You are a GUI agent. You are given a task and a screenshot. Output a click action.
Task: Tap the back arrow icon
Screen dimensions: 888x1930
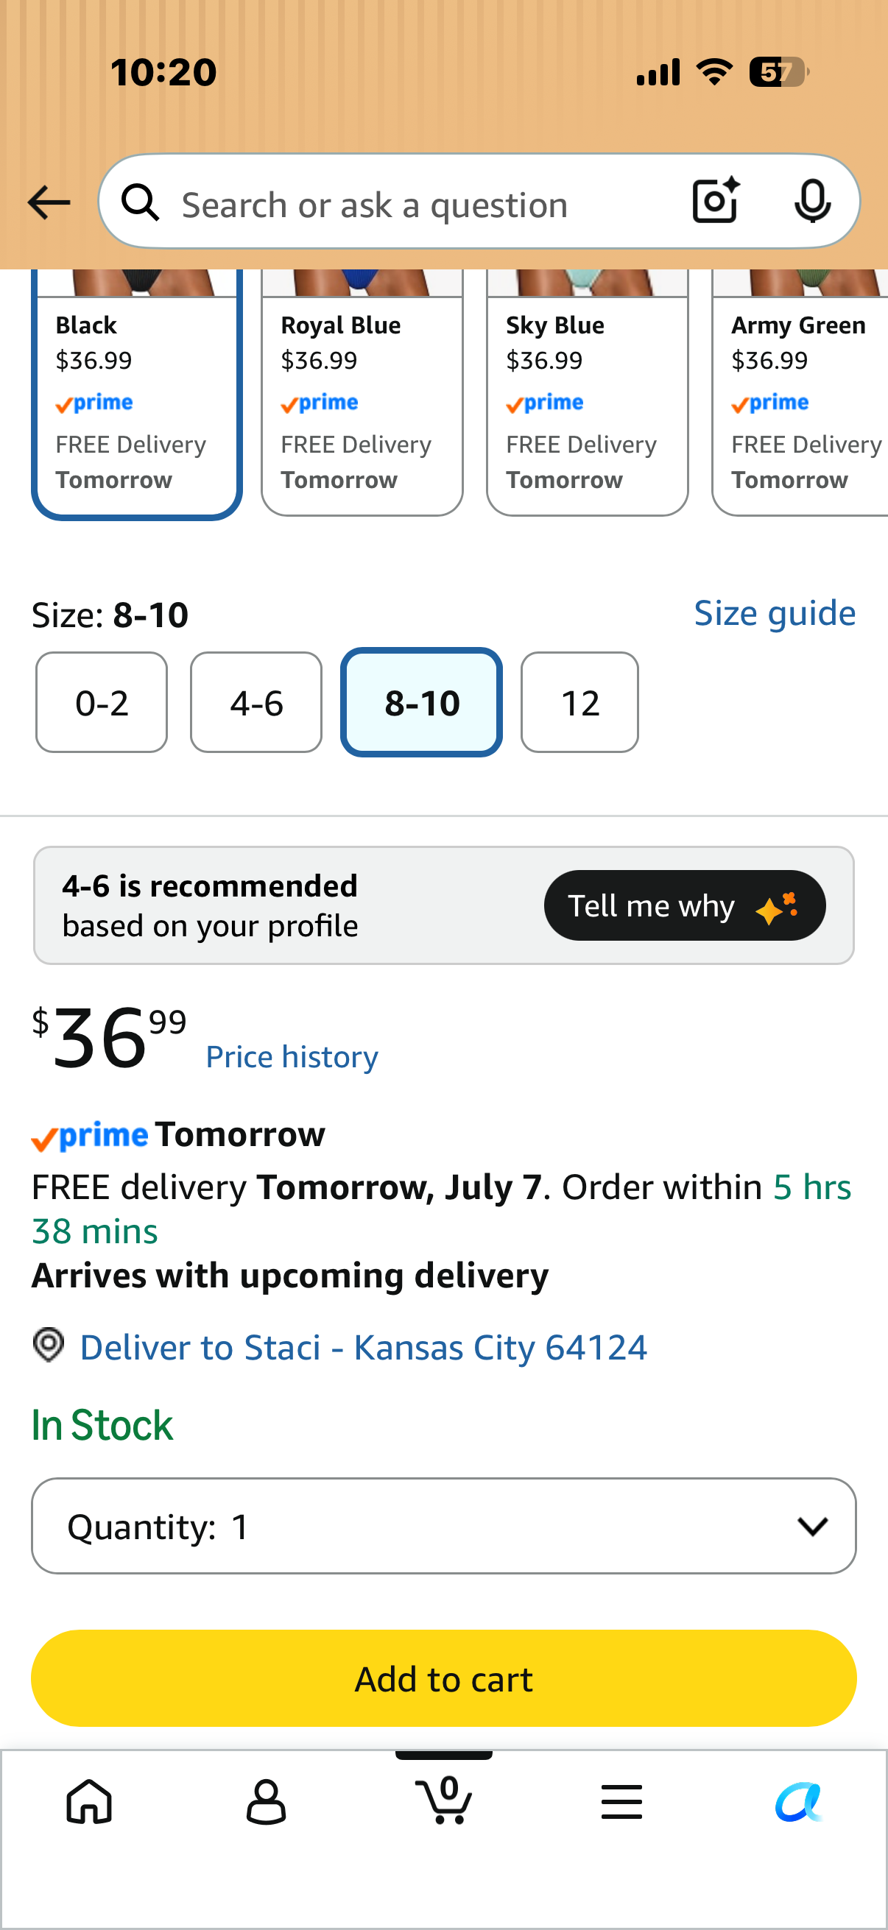coord(49,203)
